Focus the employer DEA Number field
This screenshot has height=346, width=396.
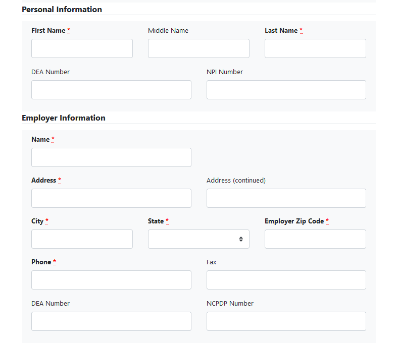point(111,321)
